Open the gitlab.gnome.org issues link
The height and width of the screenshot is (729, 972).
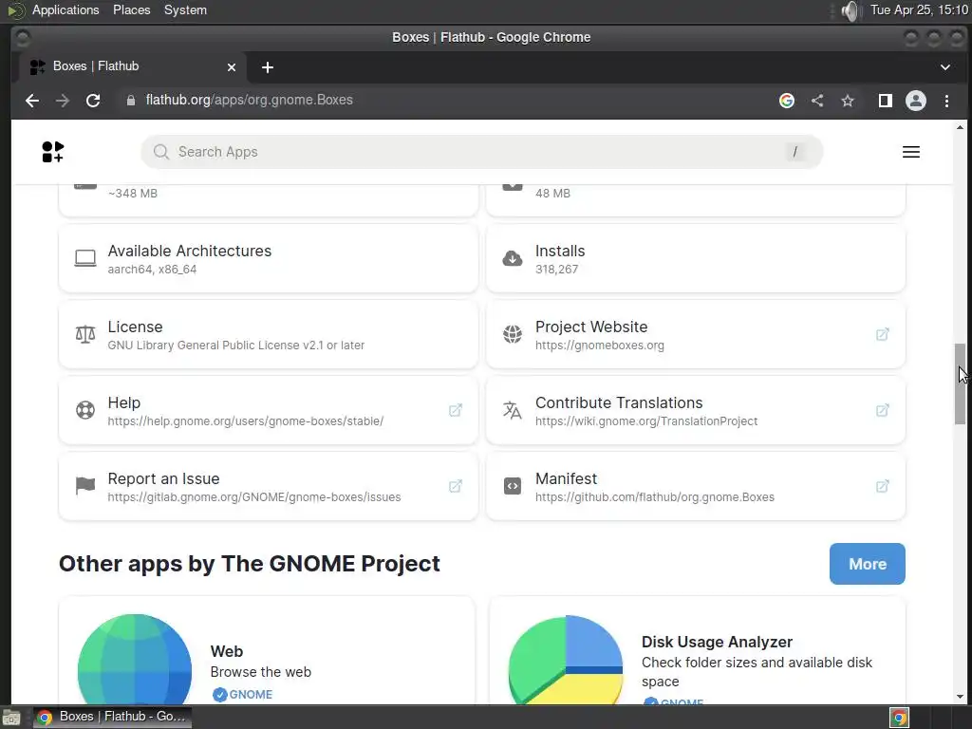click(254, 497)
